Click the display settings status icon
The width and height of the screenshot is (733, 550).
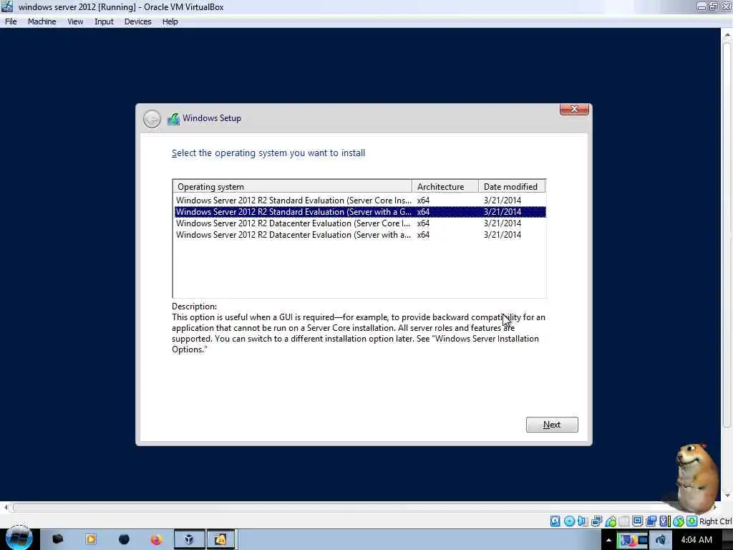[x=637, y=521]
